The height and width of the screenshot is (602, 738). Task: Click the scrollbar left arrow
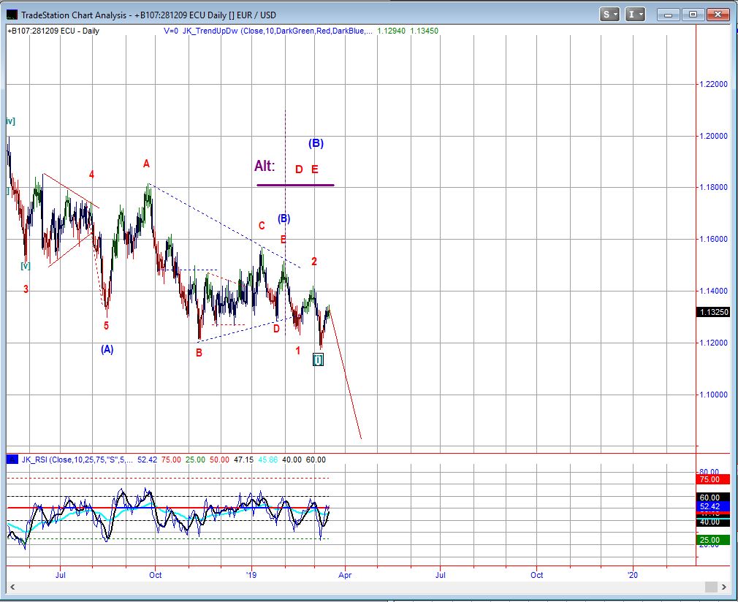tap(12, 587)
